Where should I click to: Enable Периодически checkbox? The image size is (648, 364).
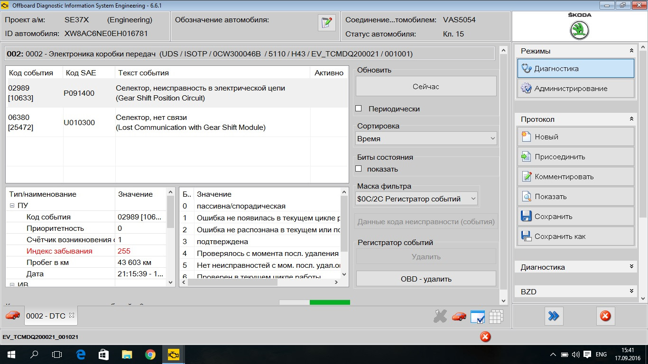[x=359, y=109]
